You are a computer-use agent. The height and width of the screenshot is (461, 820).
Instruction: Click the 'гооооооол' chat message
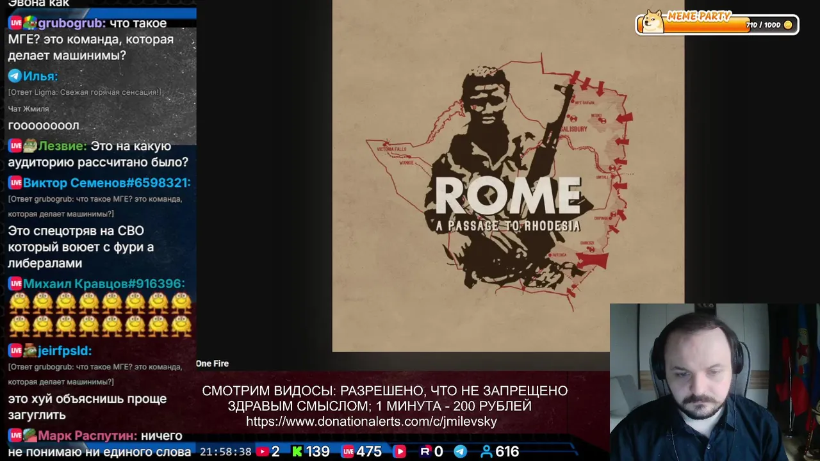[44, 125]
